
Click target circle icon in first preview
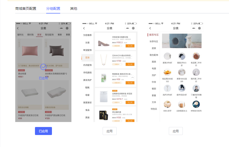(67, 28)
